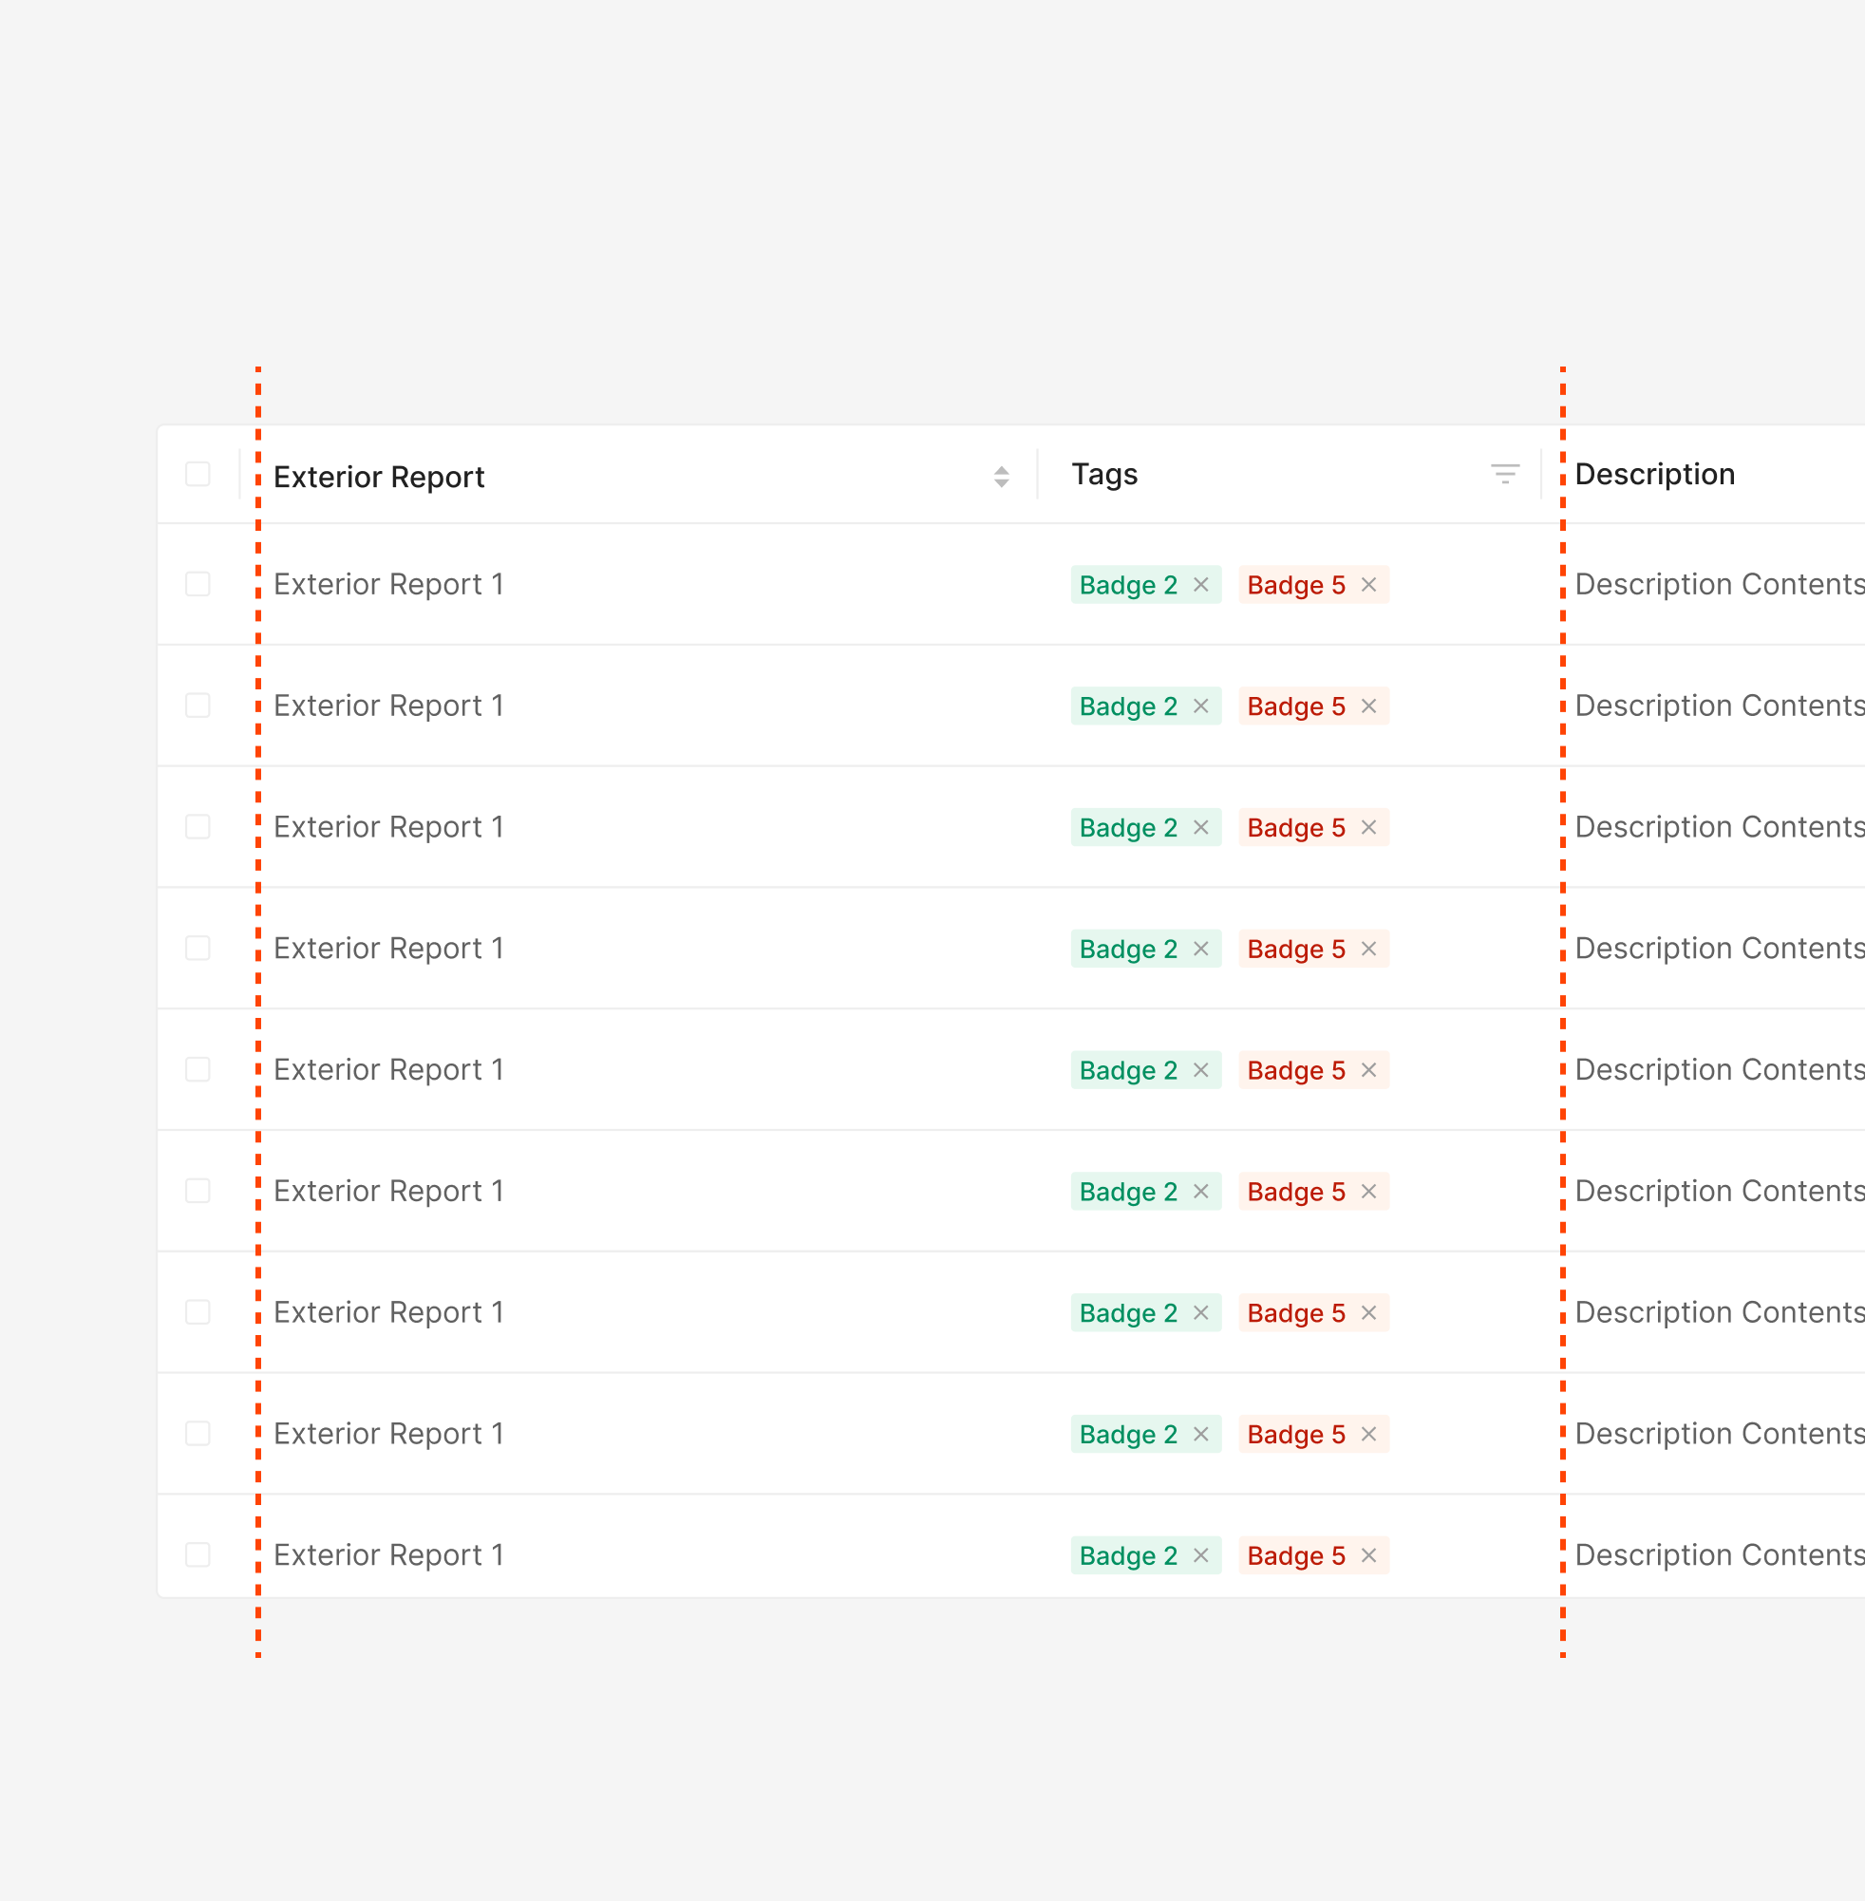Click the Description column header
This screenshot has width=1865, height=1901.
[1654, 475]
